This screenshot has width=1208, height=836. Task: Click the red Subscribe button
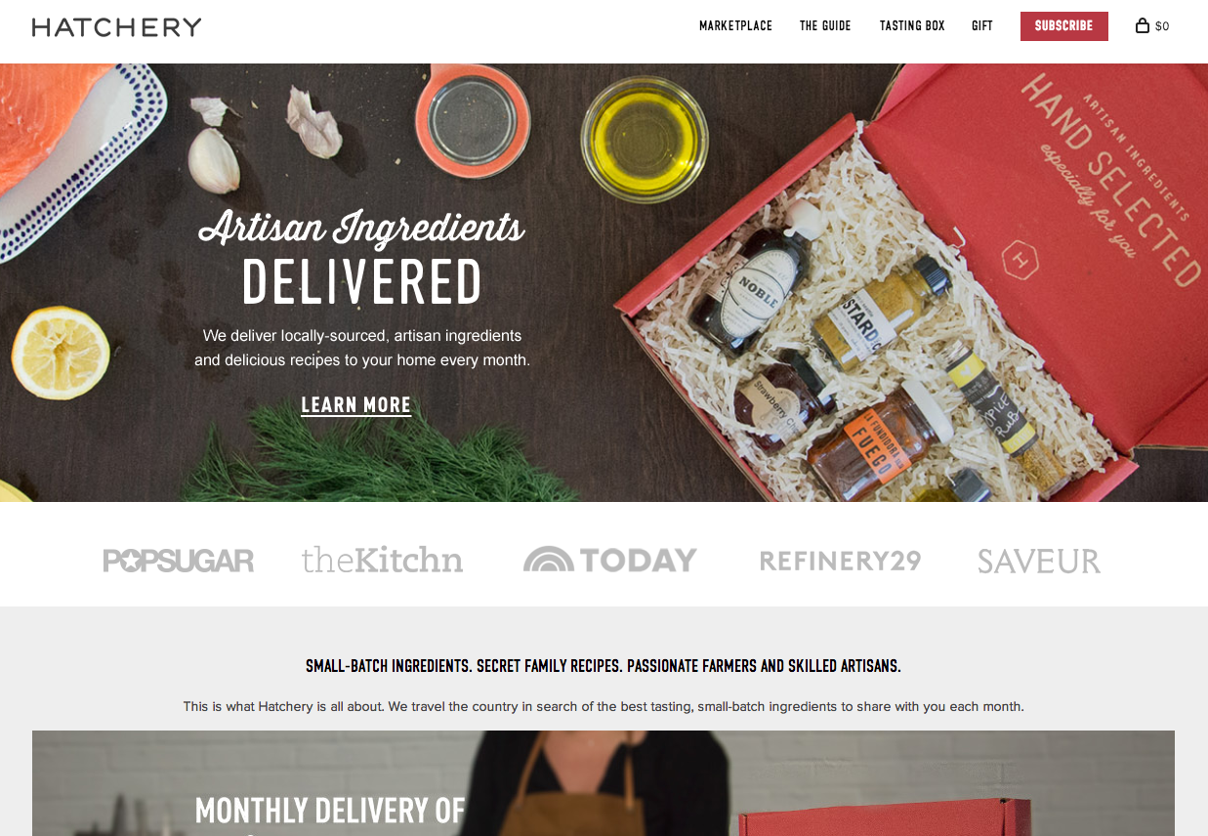[x=1064, y=26]
